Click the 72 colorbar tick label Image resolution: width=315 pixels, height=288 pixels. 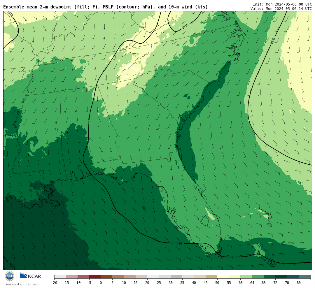275,283
